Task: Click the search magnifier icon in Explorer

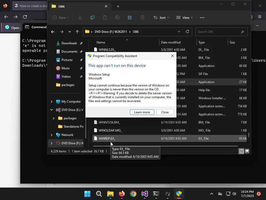Action: (x=242, y=32)
